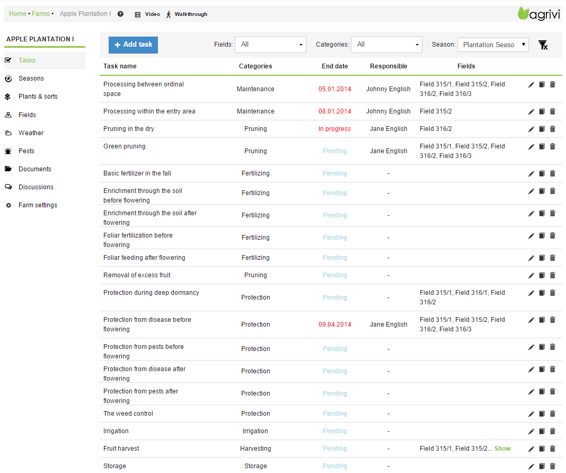Open Farm settings in the sidebar
566x473 pixels.
[38, 205]
